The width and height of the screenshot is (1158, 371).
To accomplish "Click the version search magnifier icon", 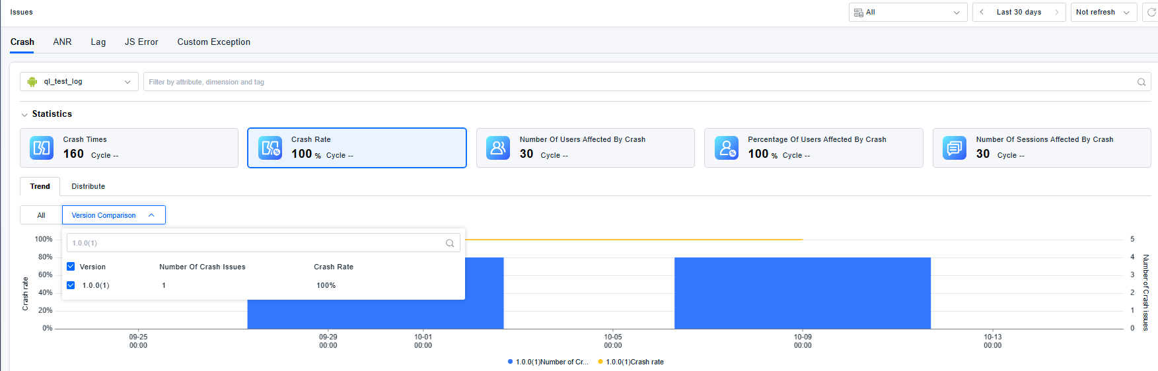I will coord(450,244).
